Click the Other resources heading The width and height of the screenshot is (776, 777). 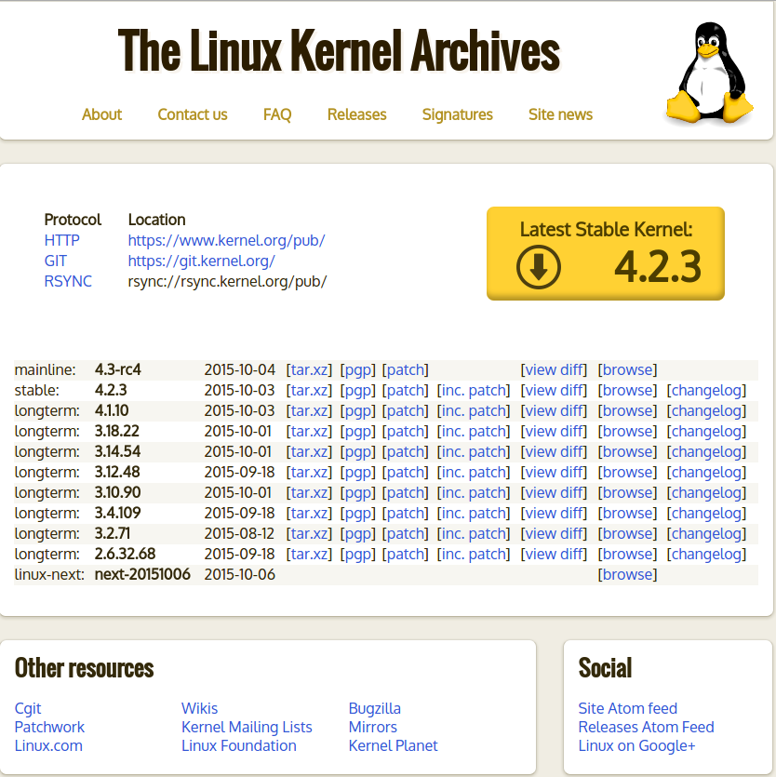85,667
